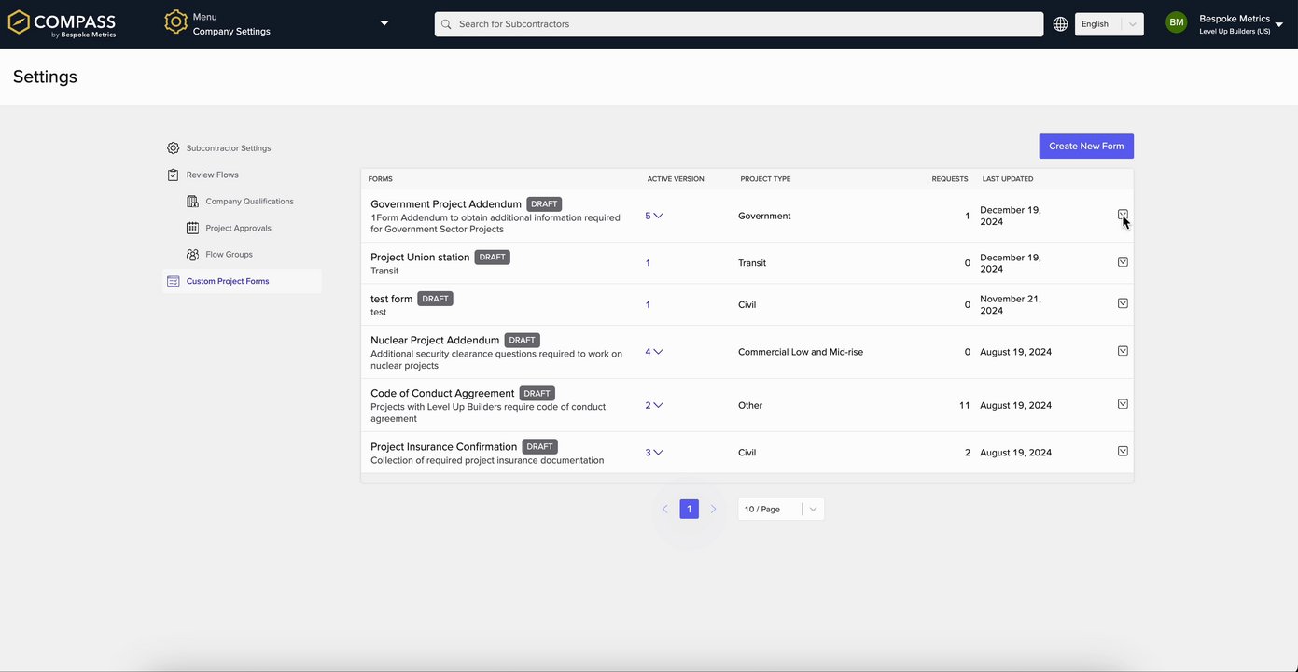
Task: Click the Requests column header
Action: (950, 179)
